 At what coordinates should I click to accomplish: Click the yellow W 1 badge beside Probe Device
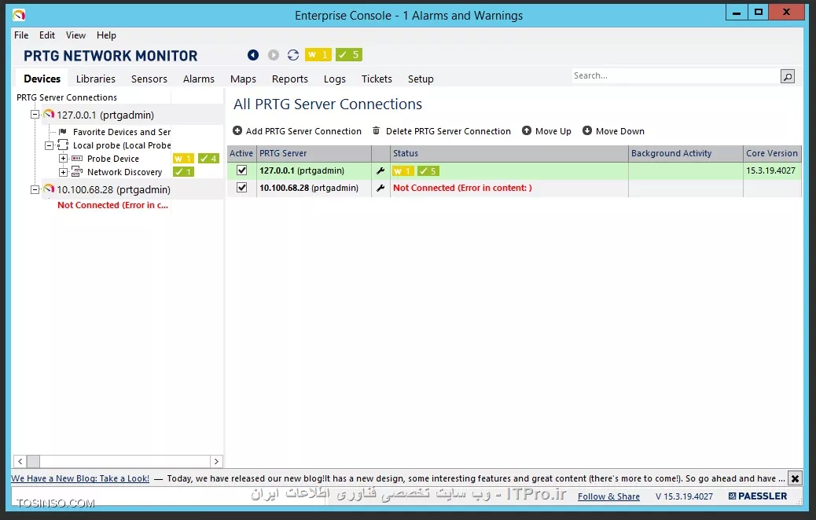[x=183, y=159]
